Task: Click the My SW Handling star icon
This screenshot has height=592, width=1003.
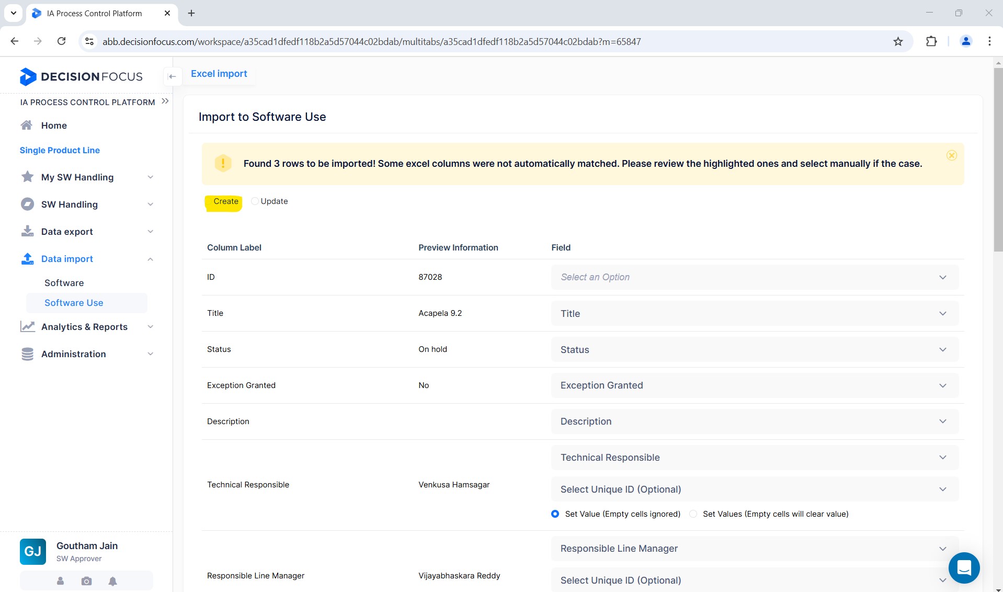Action: [27, 177]
